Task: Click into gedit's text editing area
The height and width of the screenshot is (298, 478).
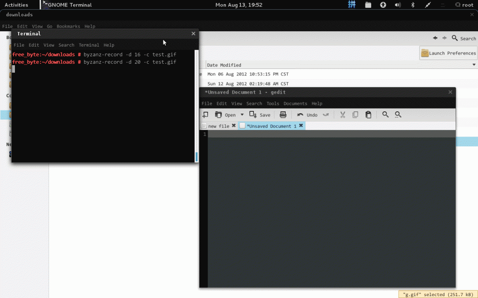Action: pos(332,209)
